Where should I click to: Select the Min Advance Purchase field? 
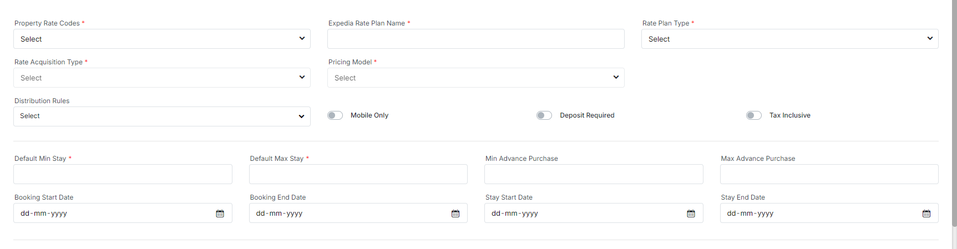(594, 174)
